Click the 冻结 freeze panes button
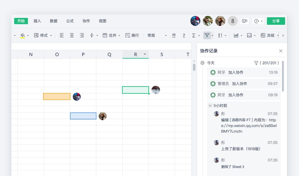The height and width of the screenshot is (176, 299). pos(268,35)
